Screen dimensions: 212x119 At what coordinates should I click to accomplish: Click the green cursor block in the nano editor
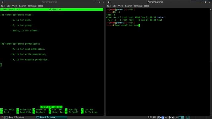click(1, 65)
